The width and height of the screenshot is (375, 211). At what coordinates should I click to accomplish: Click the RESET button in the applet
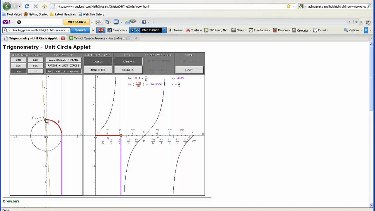click(189, 70)
